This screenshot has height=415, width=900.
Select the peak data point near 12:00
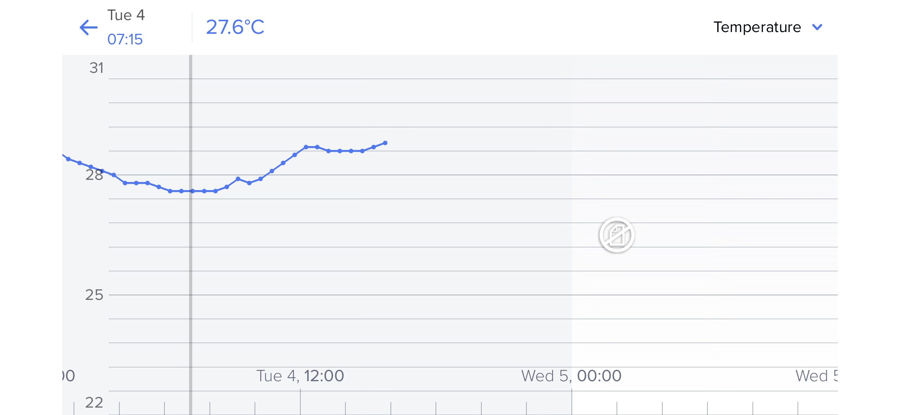click(306, 147)
